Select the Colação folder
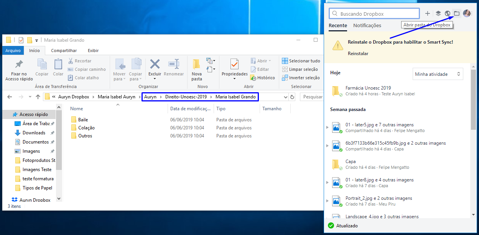Screen dimensions: 479x235 tap(86, 128)
